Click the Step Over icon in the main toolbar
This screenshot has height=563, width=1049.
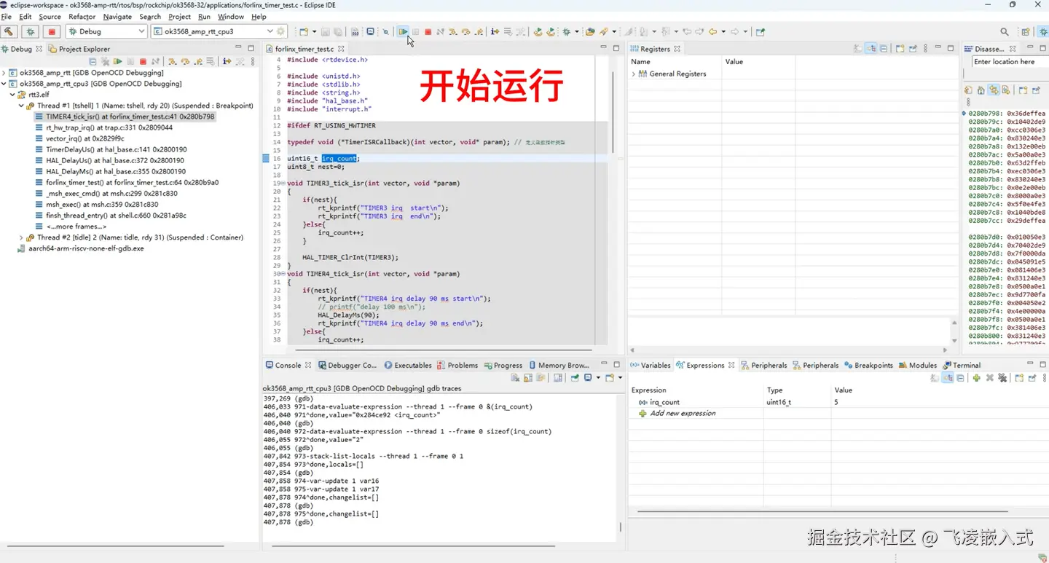point(465,31)
